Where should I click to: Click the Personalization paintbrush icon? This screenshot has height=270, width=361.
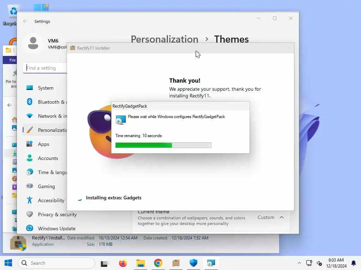pos(30,130)
